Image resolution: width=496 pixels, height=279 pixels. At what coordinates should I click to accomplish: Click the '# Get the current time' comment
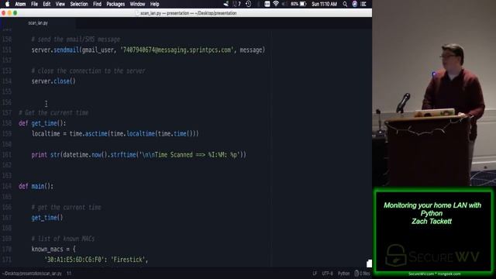coord(53,113)
